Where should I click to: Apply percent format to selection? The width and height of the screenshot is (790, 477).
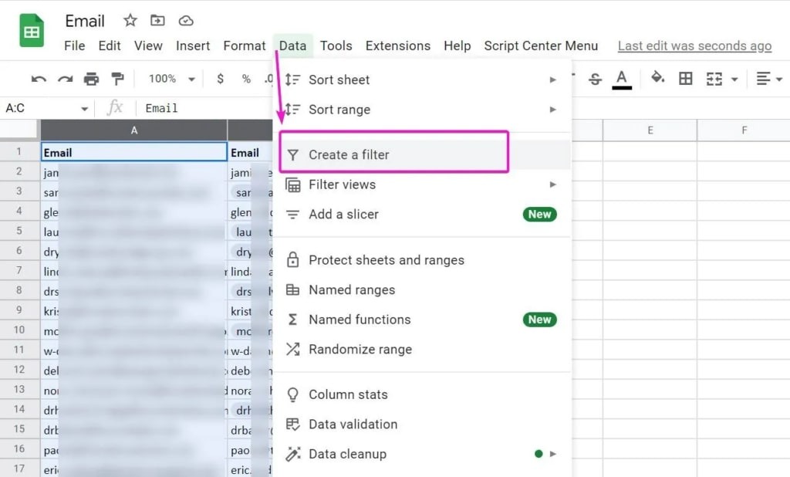tap(245, 78)
